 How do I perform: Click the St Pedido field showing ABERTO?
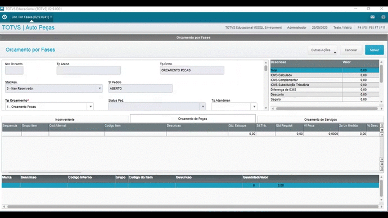tap(141, 88)
